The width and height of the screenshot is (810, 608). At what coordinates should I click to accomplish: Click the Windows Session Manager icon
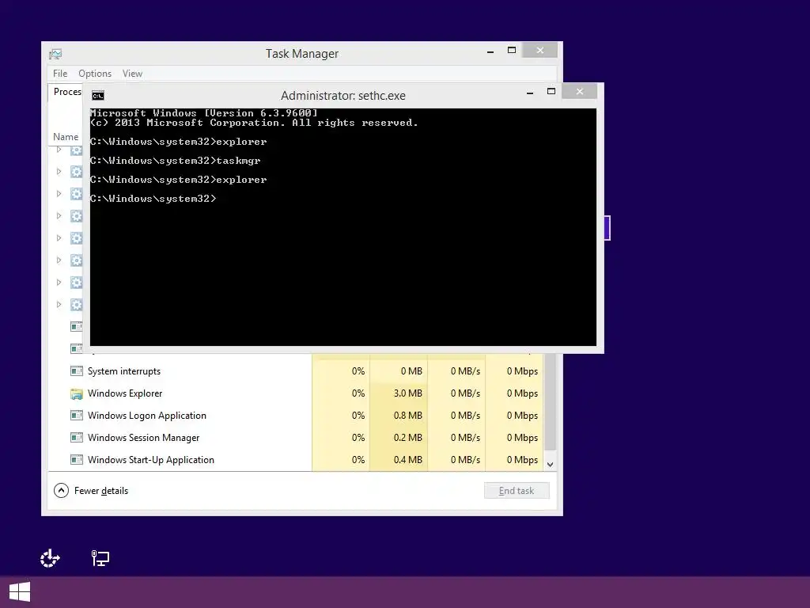click(x=77, y=438)
